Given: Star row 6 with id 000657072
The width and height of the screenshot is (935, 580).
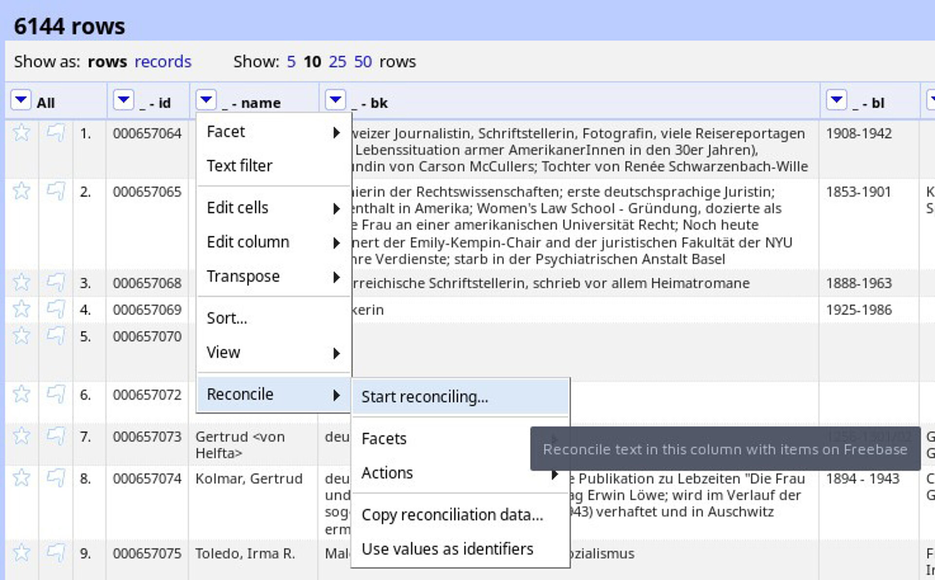Looking at the screenshot, I should 21,393.
